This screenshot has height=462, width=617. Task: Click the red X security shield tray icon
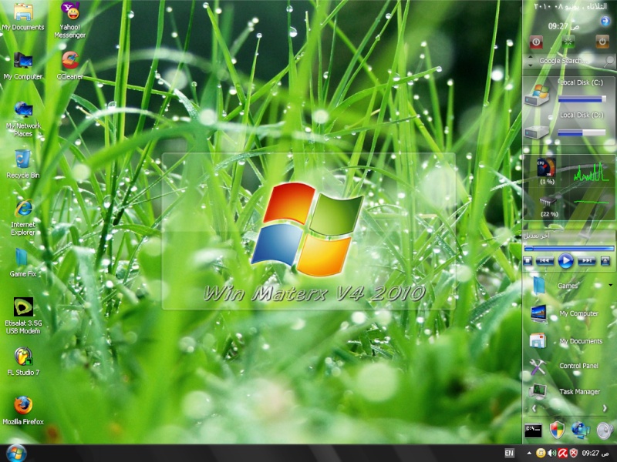574,454
